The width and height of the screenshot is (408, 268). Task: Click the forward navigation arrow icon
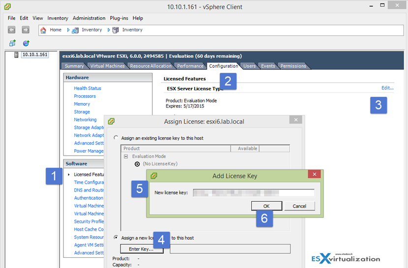click(x=26, y=30)
